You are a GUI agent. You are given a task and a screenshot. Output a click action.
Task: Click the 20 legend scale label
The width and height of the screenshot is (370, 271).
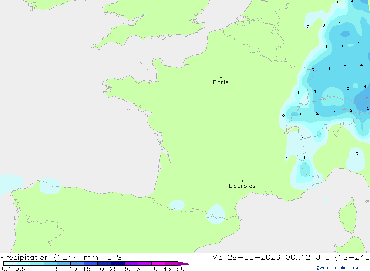click(100, 269)
